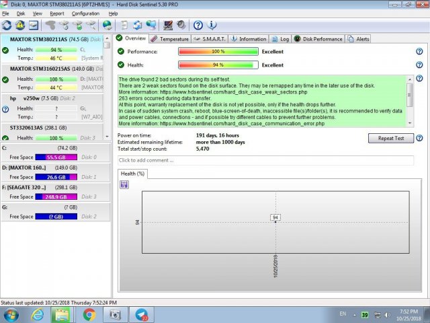
Task: Switch to the Disk Performance tab
Action: pyautogui.click(x=320, y=39)
